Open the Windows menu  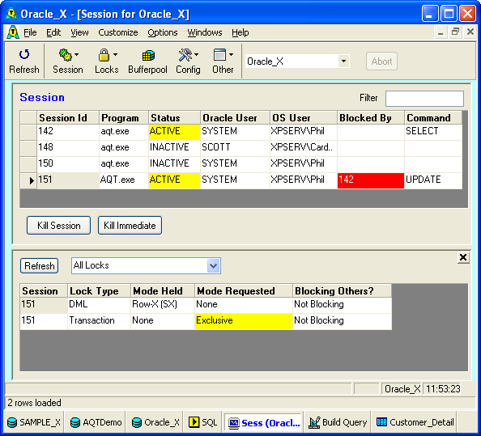(x=205, y=32)
